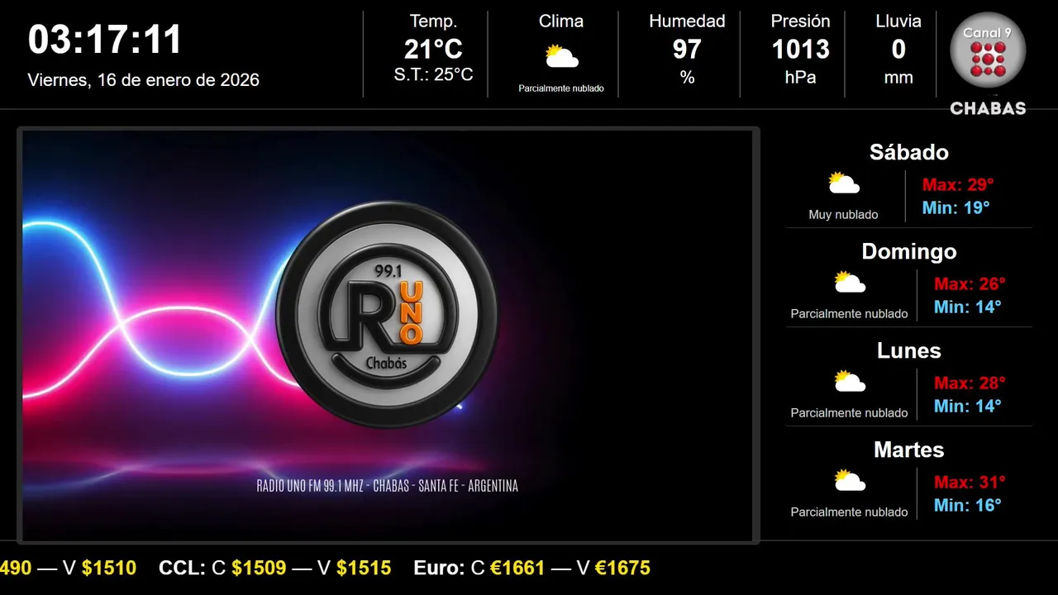
Task: Click the Radio Uno FM 99.1 MHz tagline
Action: (388, 486)
